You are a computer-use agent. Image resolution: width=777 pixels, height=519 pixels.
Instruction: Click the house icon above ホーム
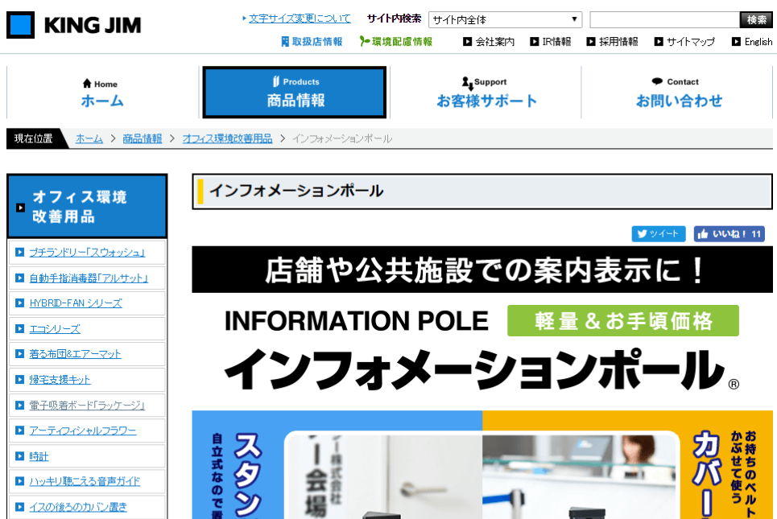[87, 83]
